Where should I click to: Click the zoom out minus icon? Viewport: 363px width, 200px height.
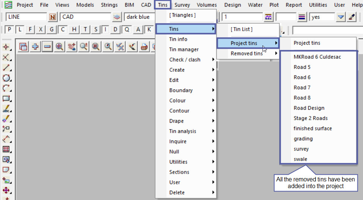[47, 46]
